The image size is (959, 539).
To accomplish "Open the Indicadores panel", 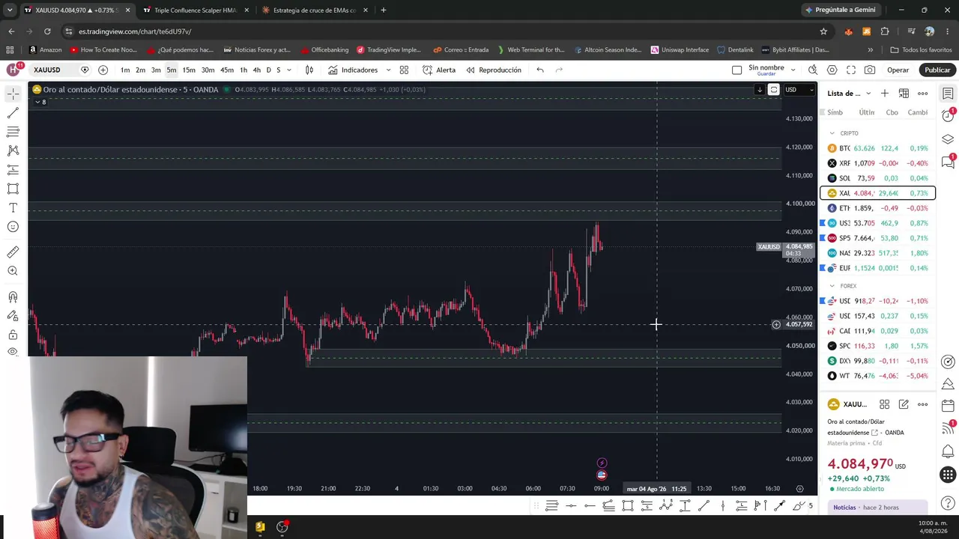I will pos(353,70).
